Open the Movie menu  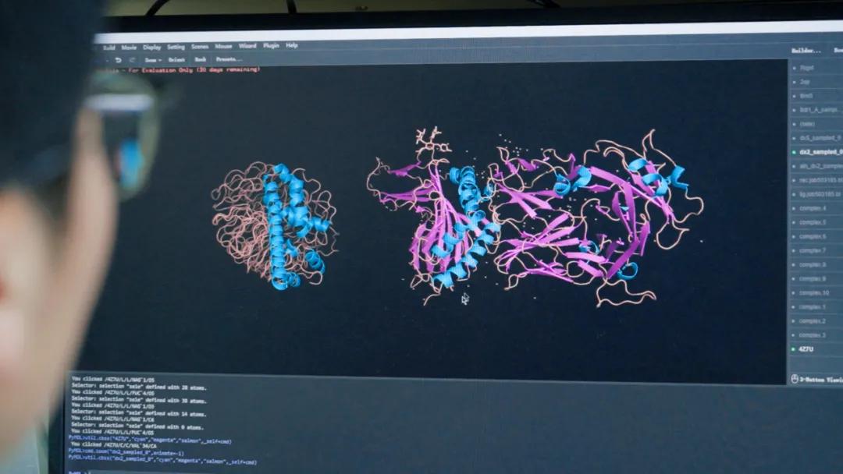tap(129, 48)
